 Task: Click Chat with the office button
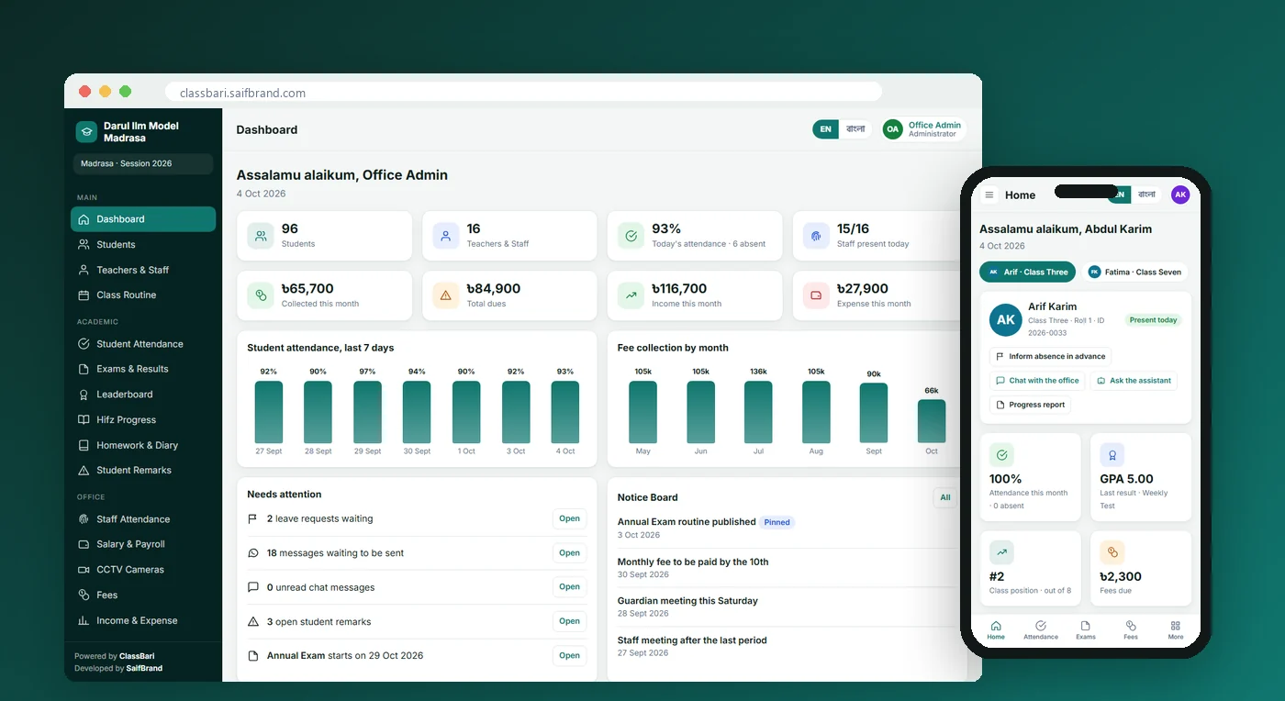click(x=1037, y=381)
